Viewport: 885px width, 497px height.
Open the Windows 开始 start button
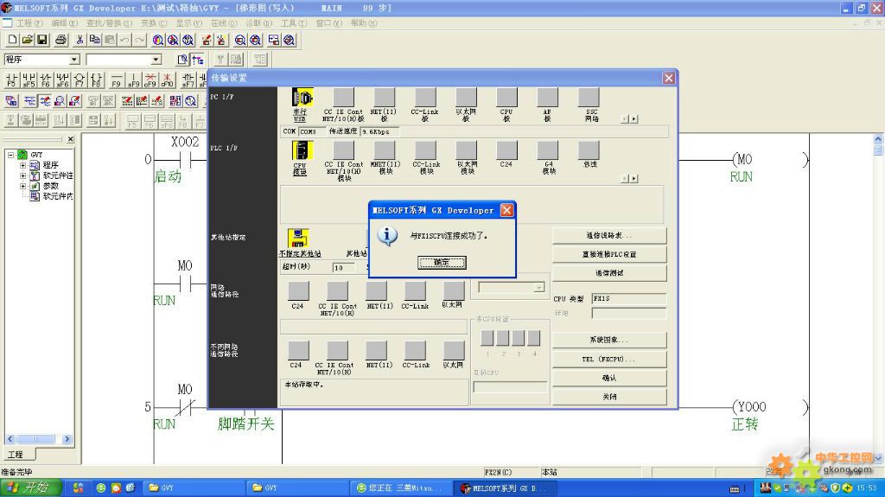pyautogui.click(x=31, y=487)
